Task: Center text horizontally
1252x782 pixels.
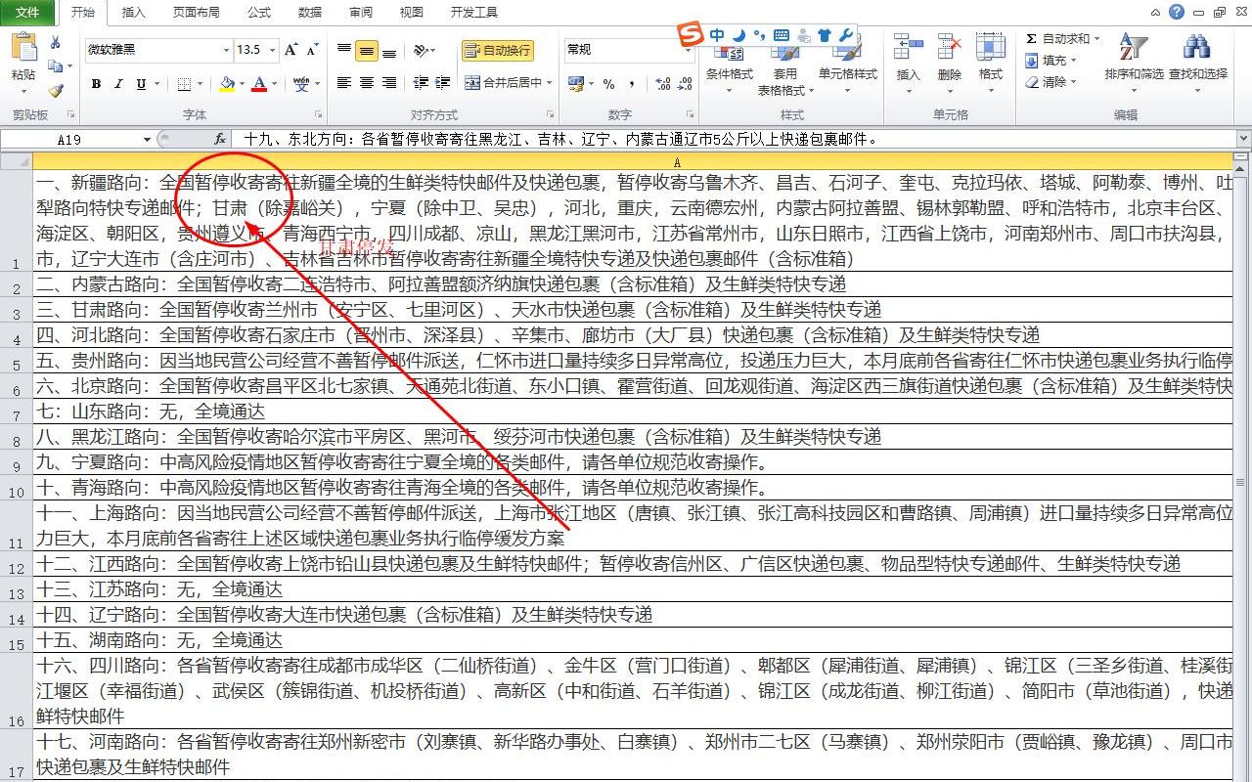Action: (x=367, y=83)
